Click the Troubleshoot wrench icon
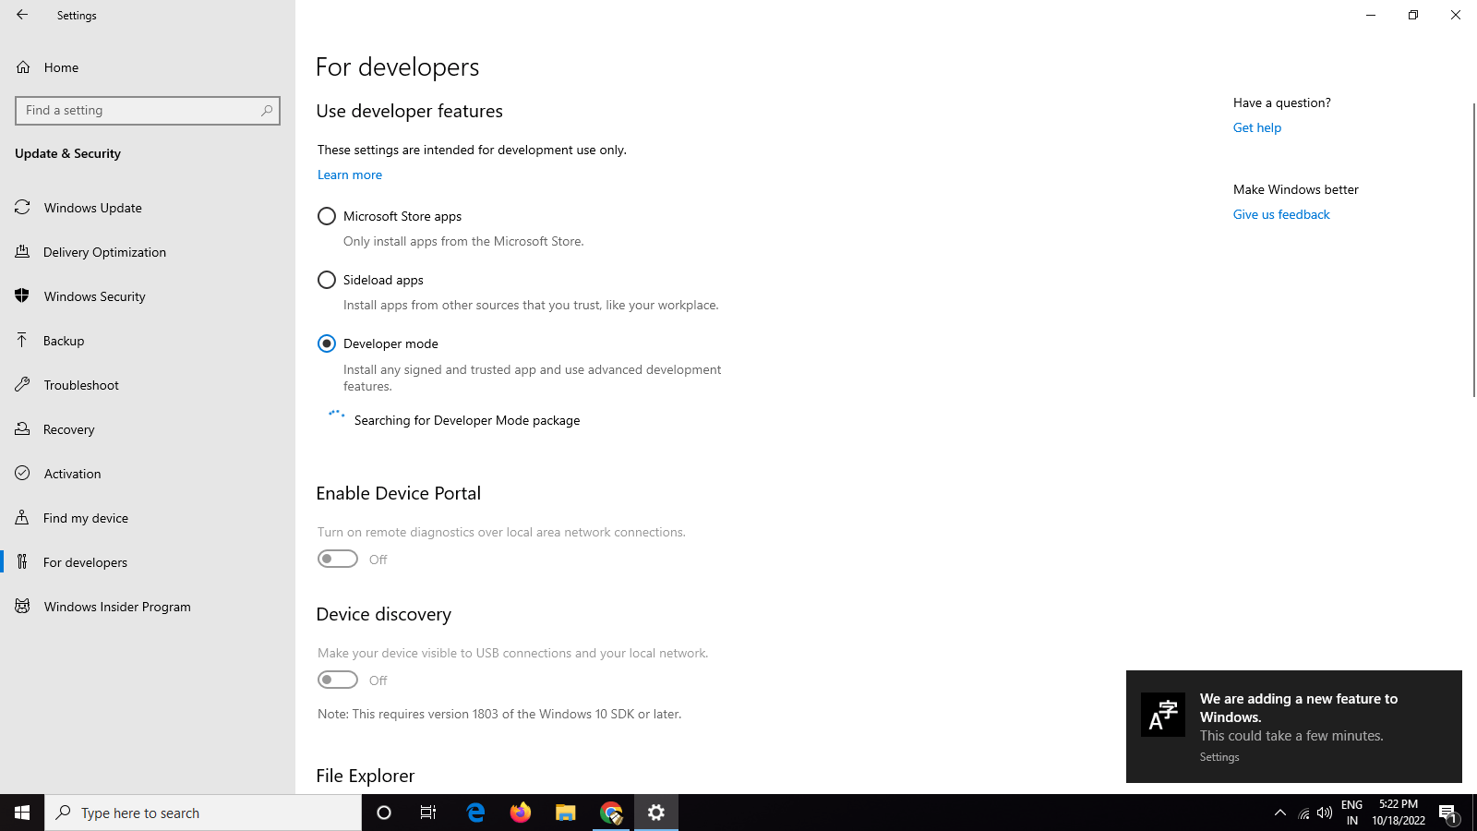The image size is (1477, 831). (22, 385)
